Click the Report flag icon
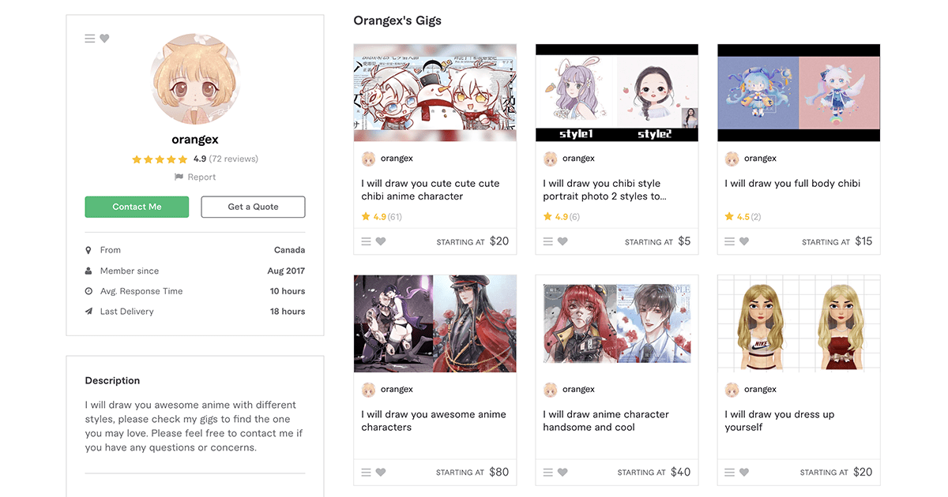This screenshot has height=497, width=948. click(179, 177)
